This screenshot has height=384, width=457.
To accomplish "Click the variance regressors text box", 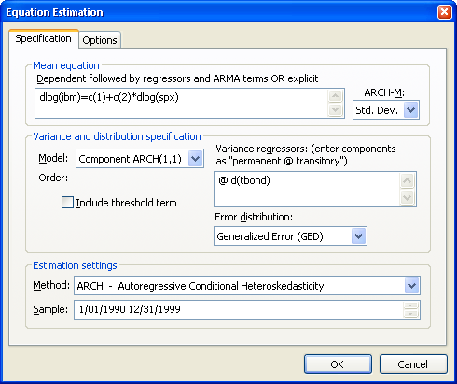I will 307,189.
